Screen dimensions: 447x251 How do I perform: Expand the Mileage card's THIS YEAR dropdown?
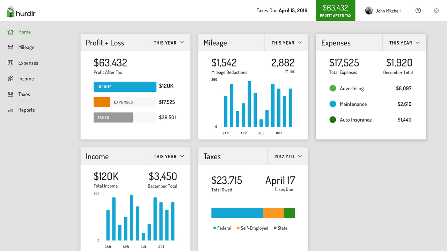(x=286, y=42)
